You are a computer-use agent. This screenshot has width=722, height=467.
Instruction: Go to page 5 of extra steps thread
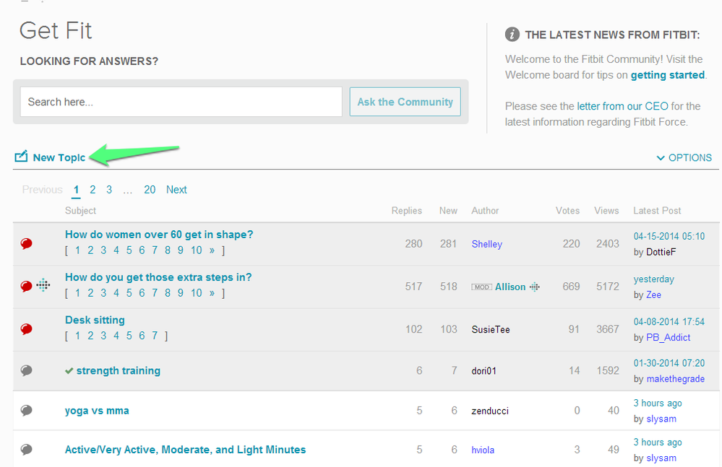tap(129, 293)
